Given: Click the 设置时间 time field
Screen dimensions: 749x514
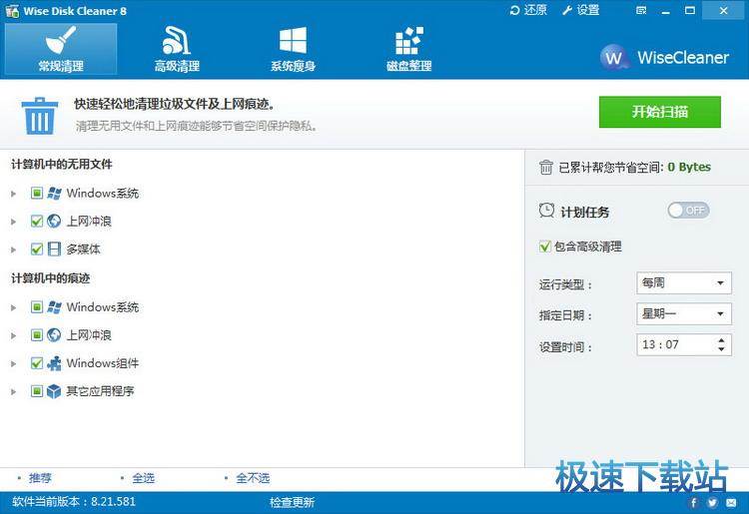Looking at the screenshot, I should tap(684, 344).
